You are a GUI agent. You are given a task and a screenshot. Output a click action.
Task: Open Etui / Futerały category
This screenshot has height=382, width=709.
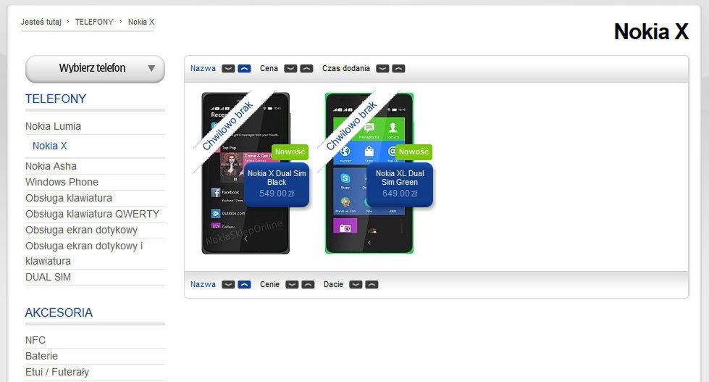(x=57, y=372)
